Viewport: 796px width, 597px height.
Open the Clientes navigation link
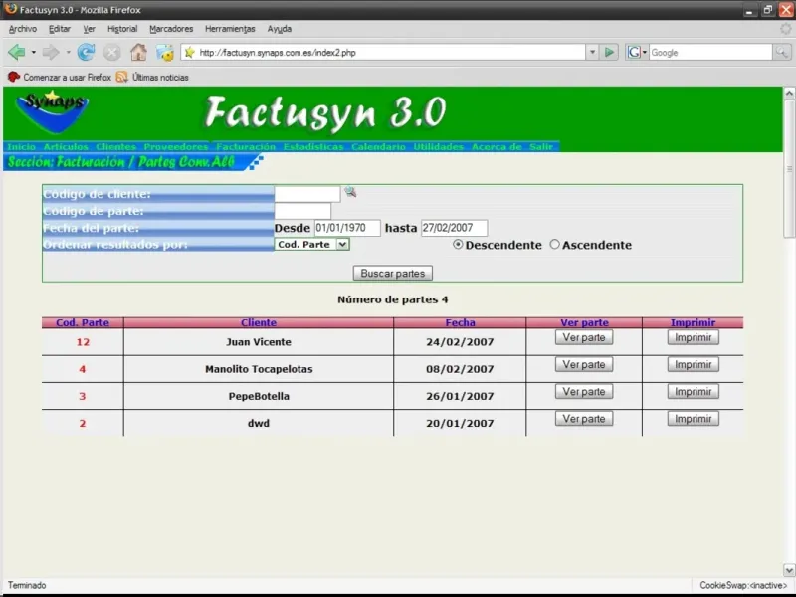coord(115,146)
